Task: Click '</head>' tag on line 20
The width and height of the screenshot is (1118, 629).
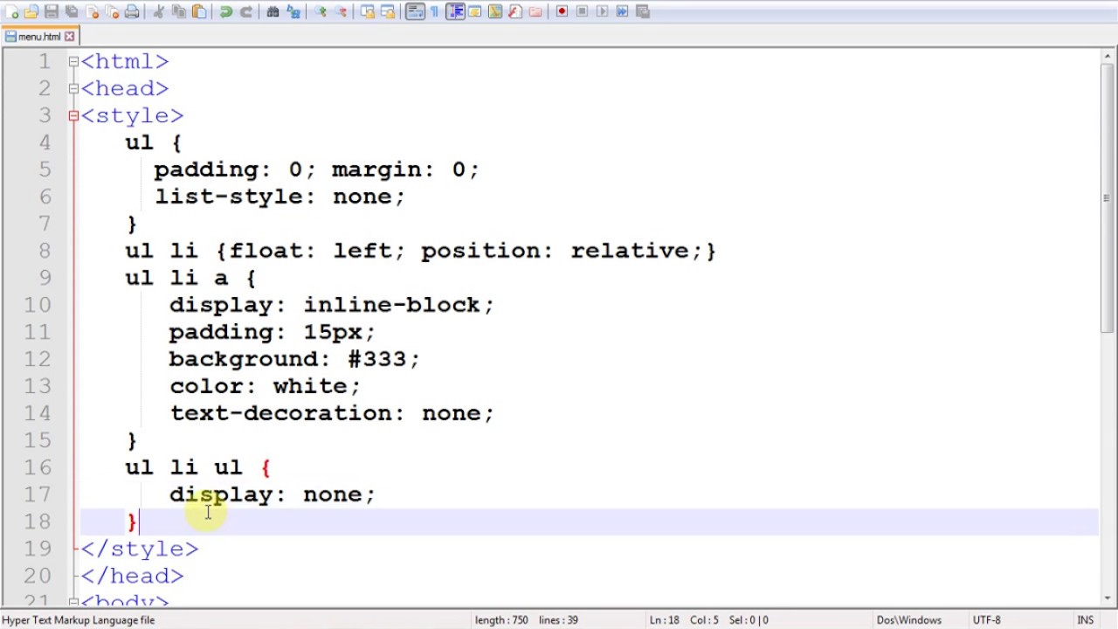Action: [132, 576]
